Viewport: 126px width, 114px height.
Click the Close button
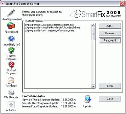[110, 99]
